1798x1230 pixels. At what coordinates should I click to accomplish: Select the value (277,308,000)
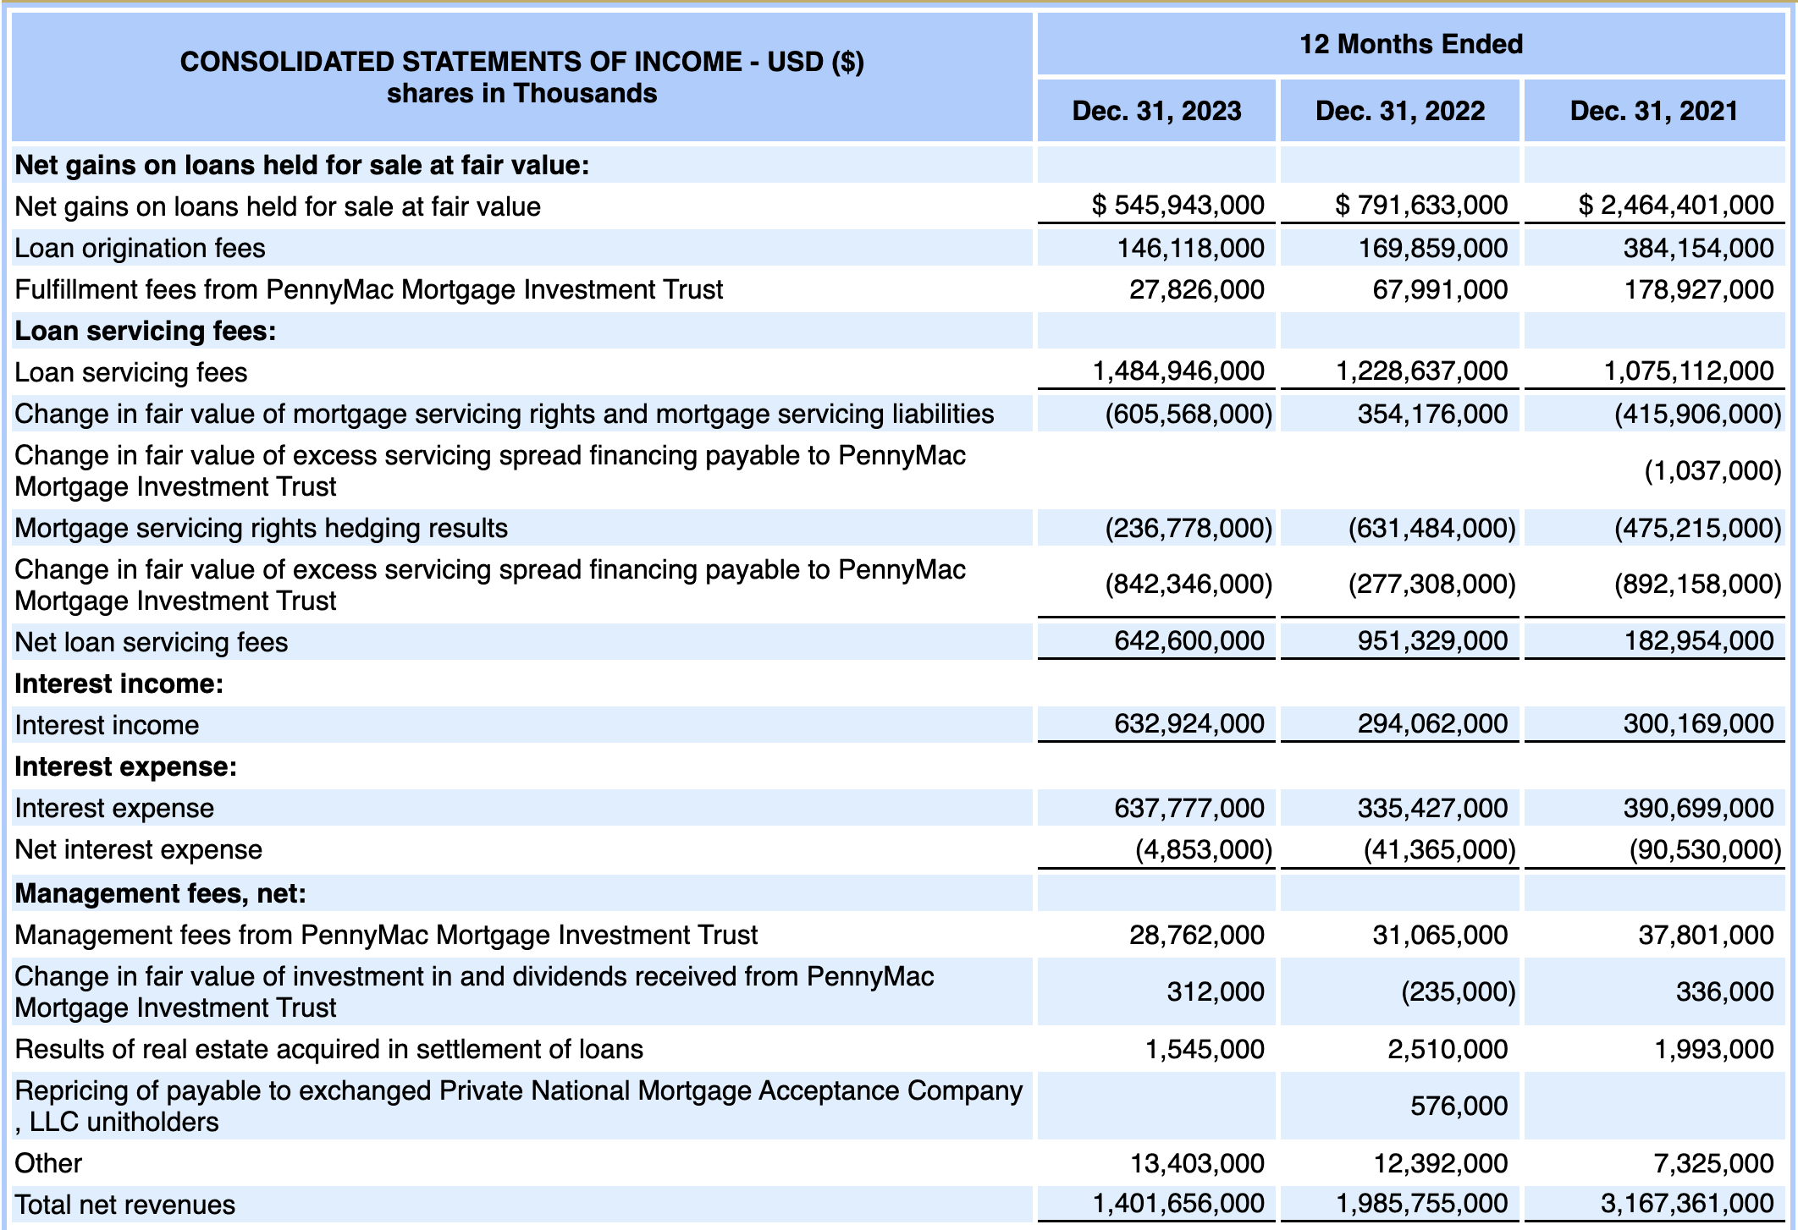tap(1432, 584)
